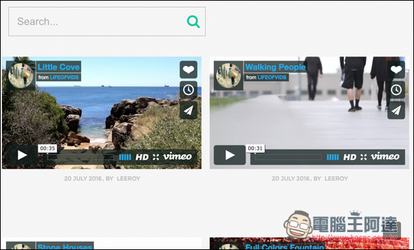Open LIFEOFVIDS link on Walking People video
The image size is (414, 250).
point(272,77)
